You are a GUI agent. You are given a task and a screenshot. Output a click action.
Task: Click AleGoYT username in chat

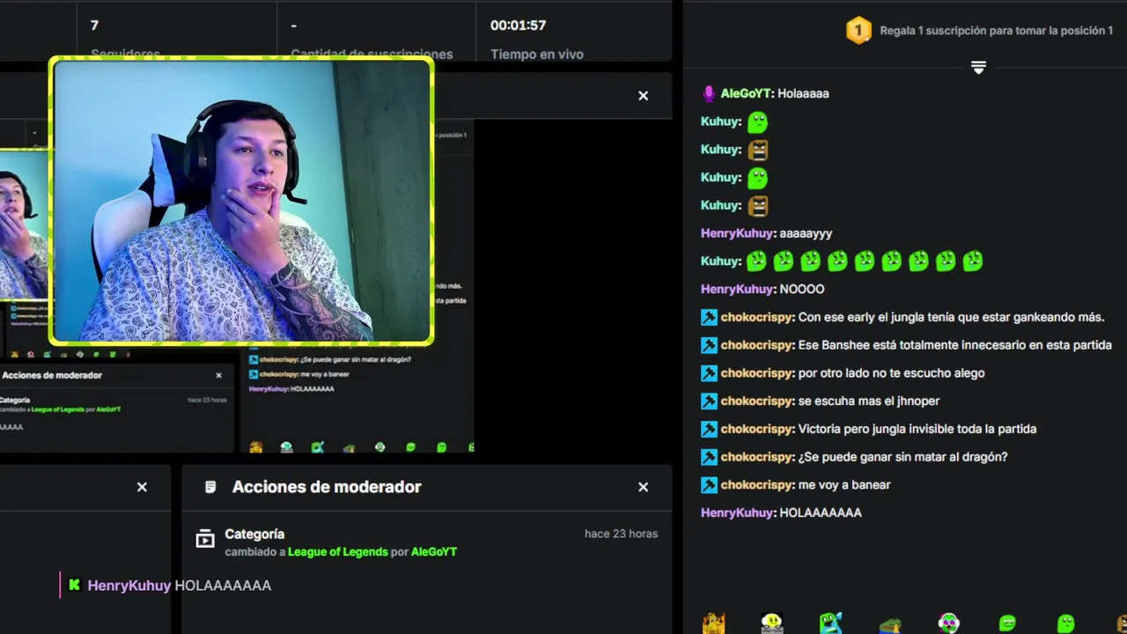[x=746, y=93]
